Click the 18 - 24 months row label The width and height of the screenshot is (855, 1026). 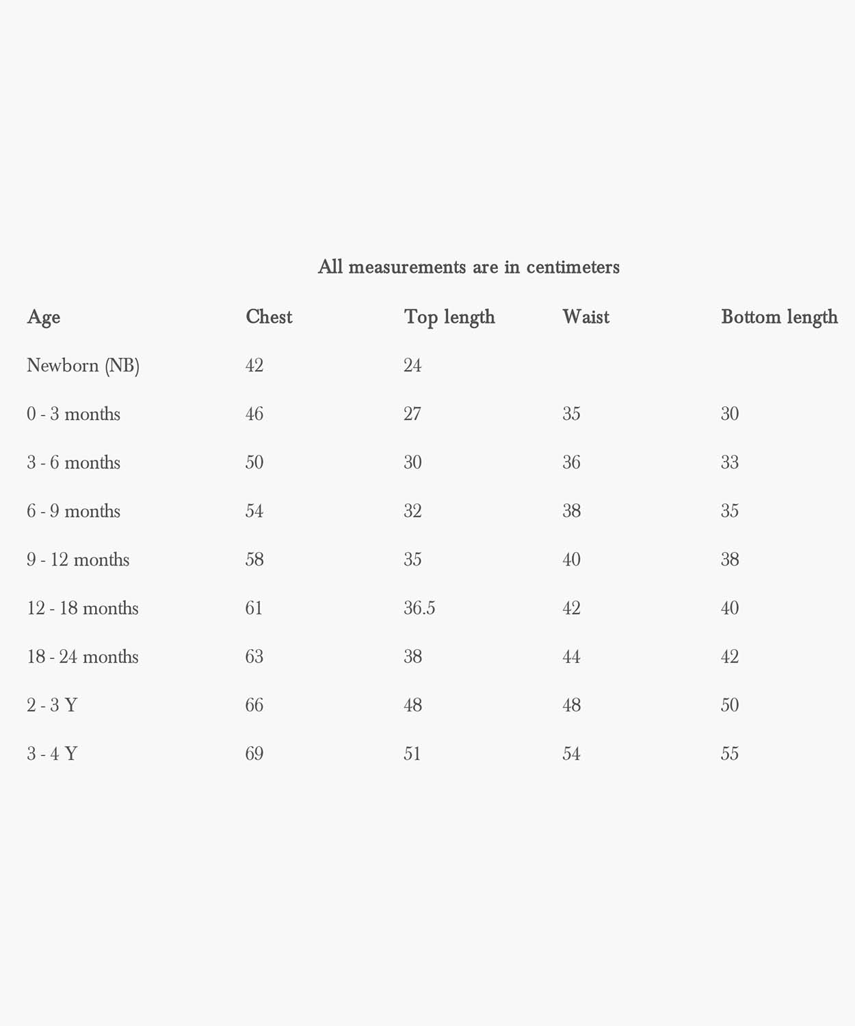pyautogui.click(x=83, y=657)
